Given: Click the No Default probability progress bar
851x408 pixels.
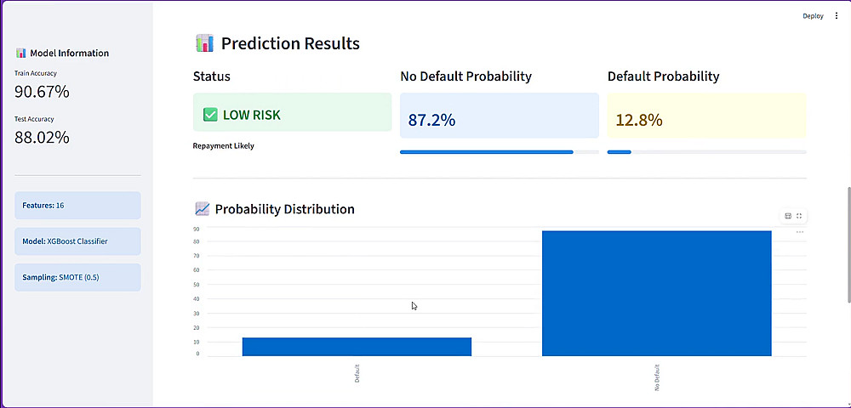Looking at the screenshot, I should point(500,152).
